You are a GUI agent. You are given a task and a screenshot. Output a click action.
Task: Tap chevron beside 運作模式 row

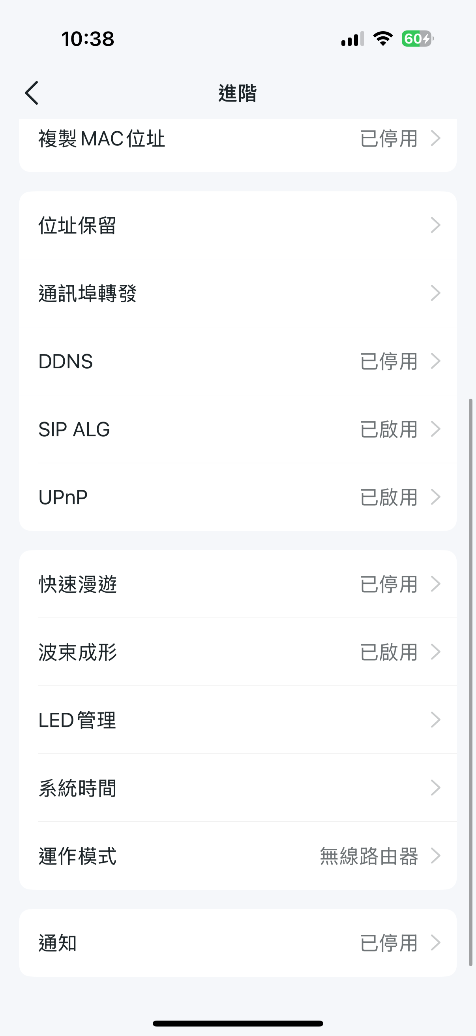tap(435, 856)
